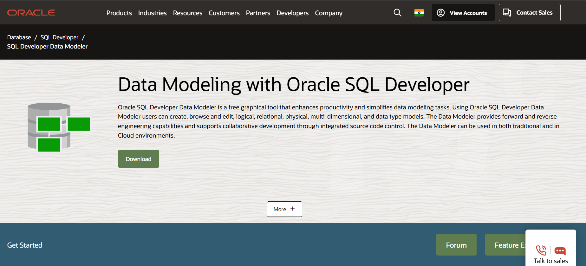Open the Customers menu
The height and width of the screenshot is (266, 586).
click(224, 13)
